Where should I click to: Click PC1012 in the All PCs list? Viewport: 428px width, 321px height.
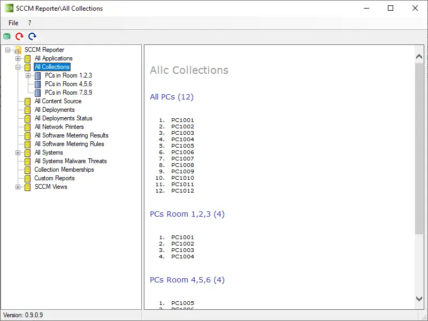click(x=182, y=191)
